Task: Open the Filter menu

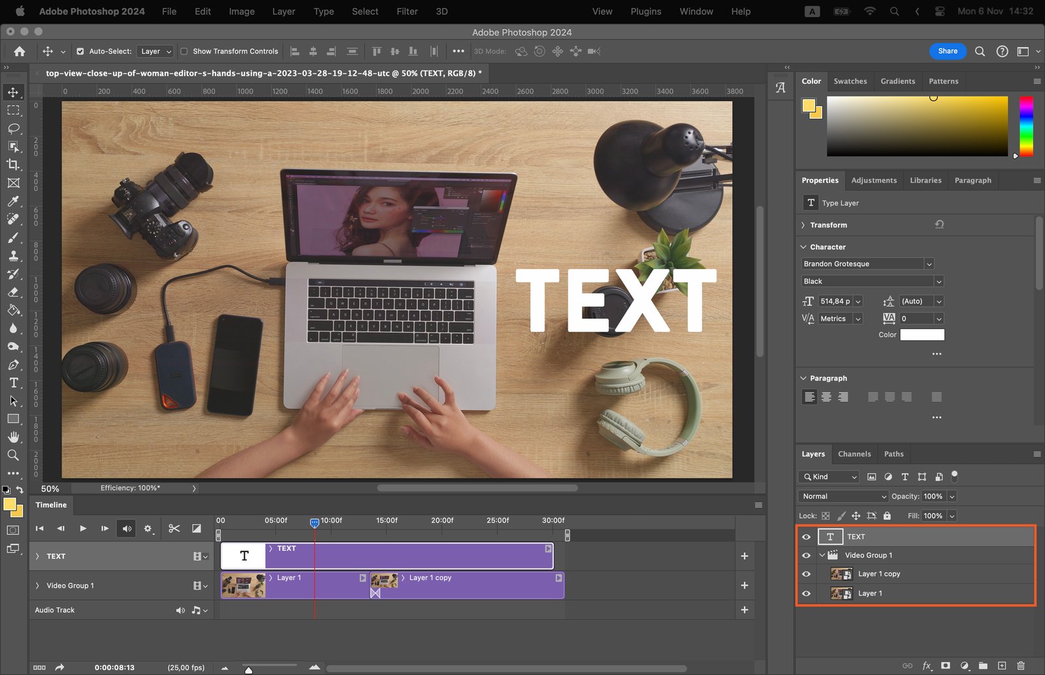Action: click(407, 11)
